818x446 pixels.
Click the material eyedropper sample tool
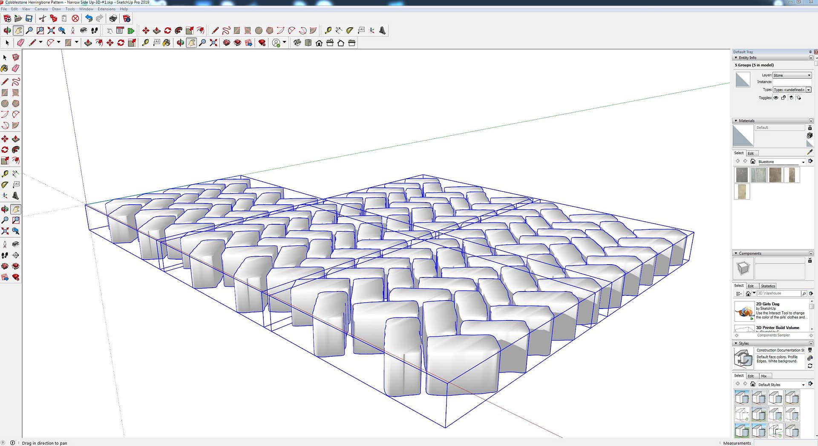click(x=809, y=152)
